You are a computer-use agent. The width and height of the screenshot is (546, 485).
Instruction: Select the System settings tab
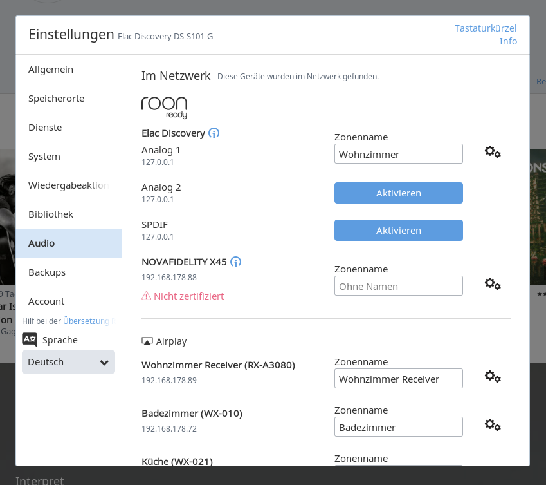[x=69, y=157]
